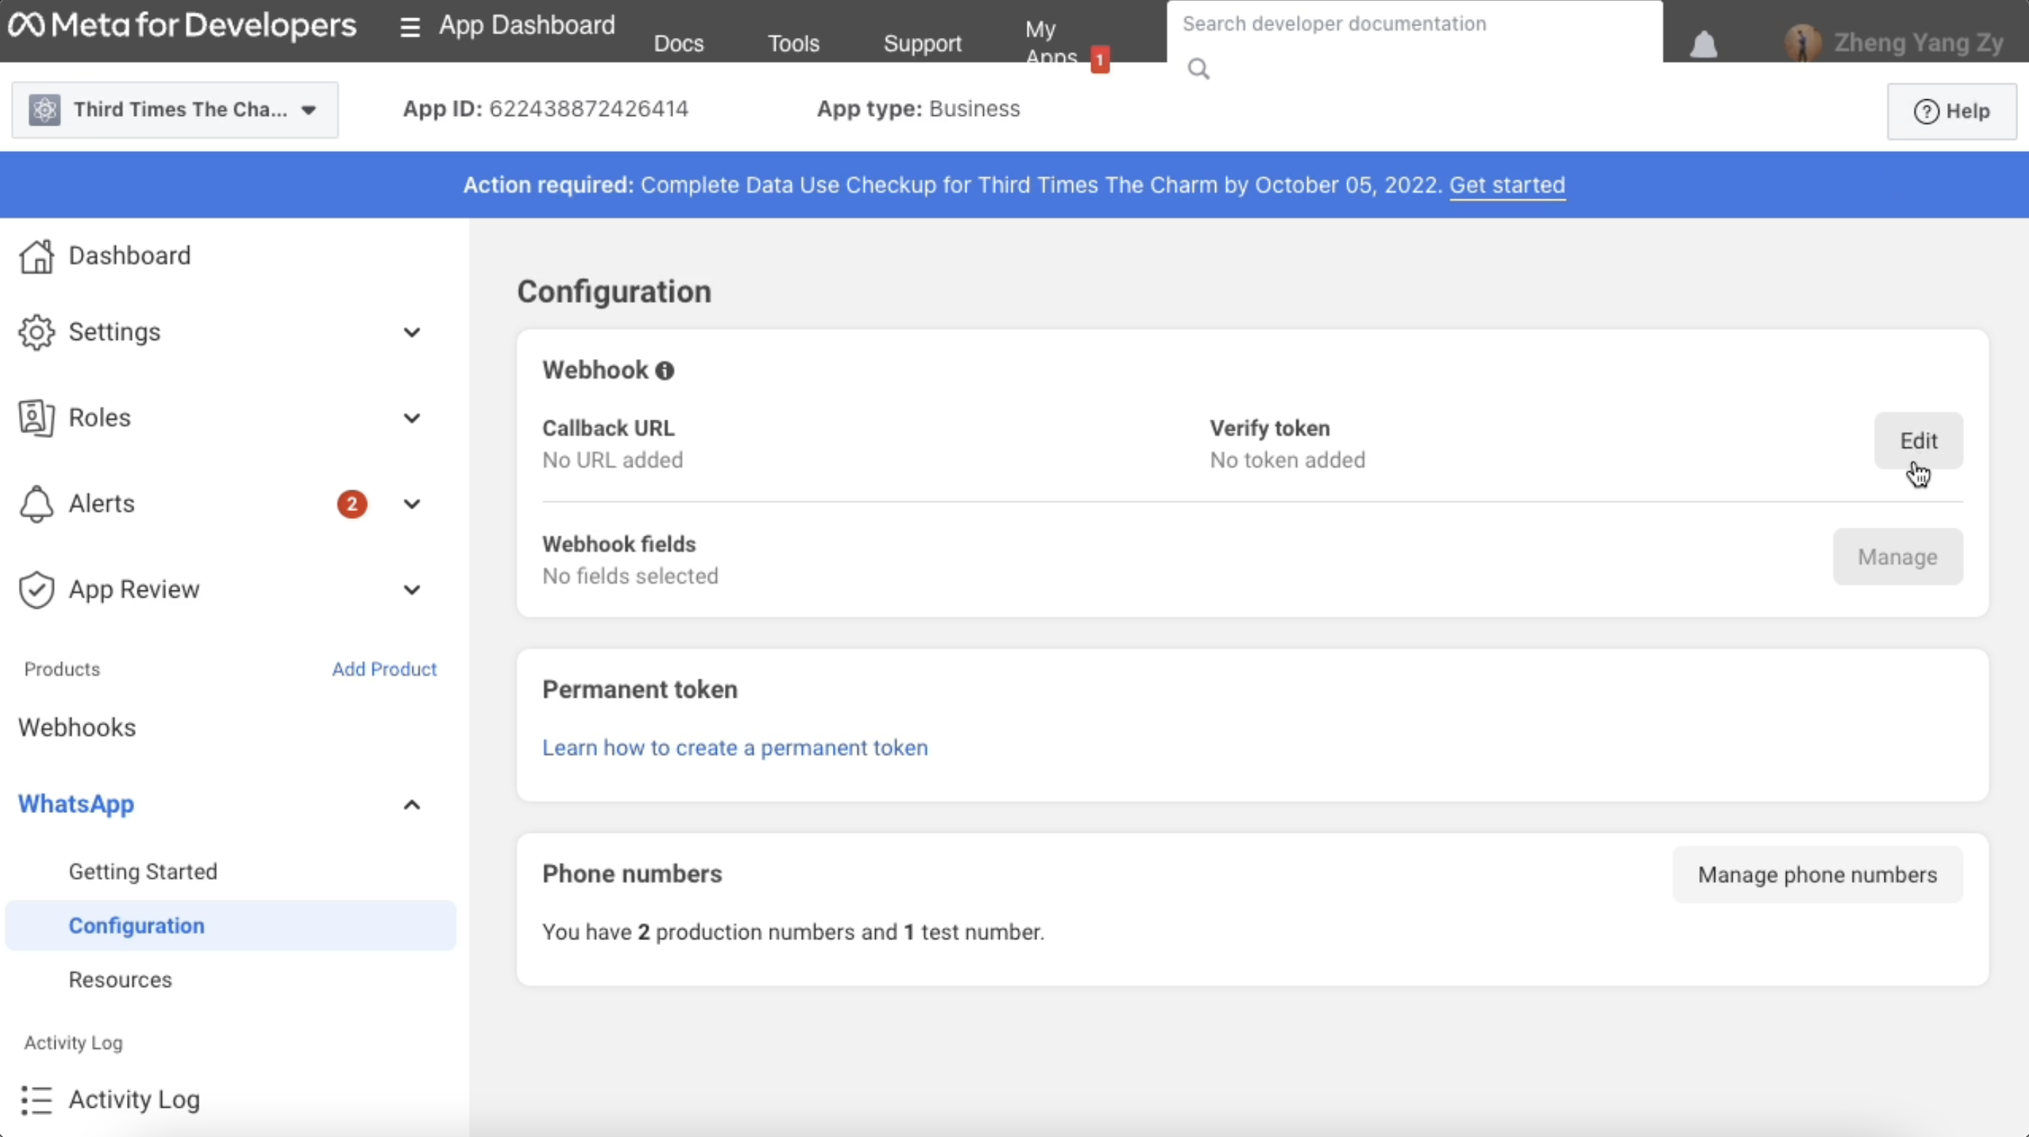Select Getting Started under WhatsApp
The image size is (2029, 1137).
[x=142, y=871]
